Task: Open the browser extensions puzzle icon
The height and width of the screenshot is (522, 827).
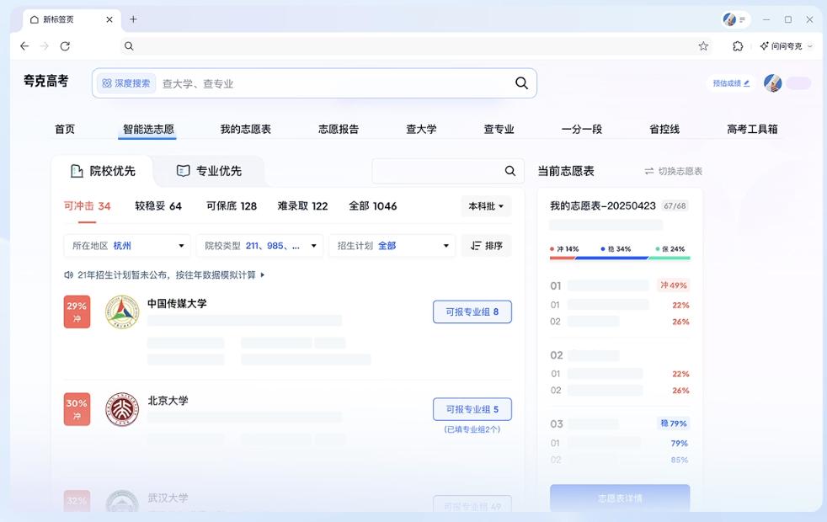Action: [738, 46]
